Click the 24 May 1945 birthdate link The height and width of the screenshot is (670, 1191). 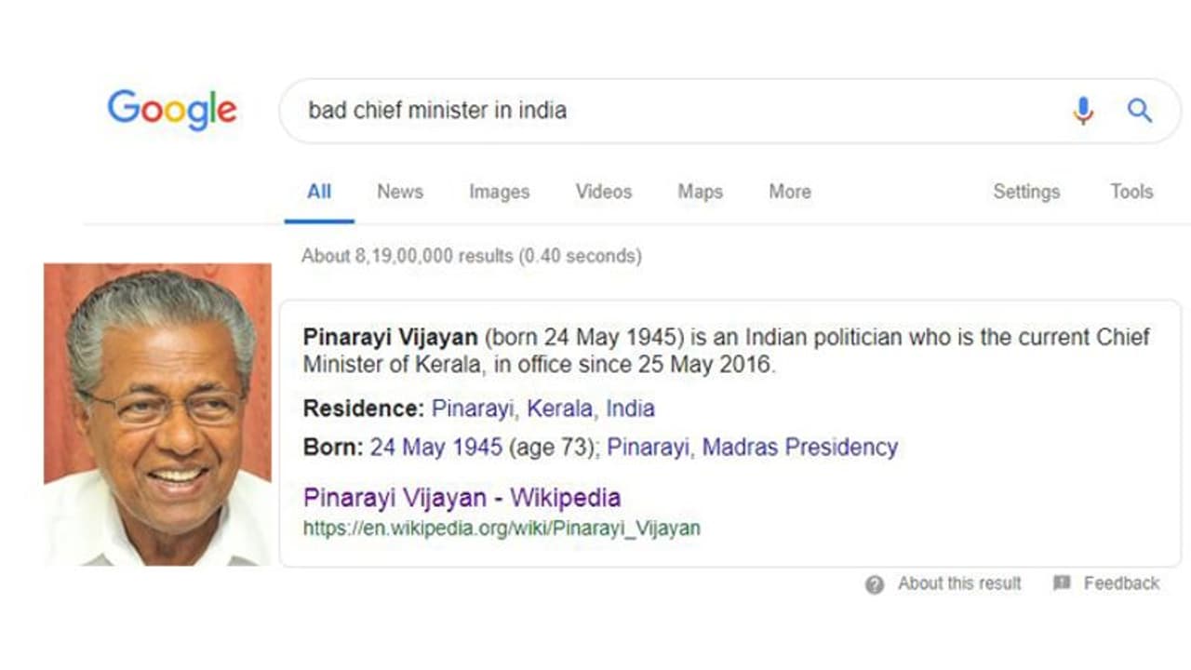tap(433, 447)
